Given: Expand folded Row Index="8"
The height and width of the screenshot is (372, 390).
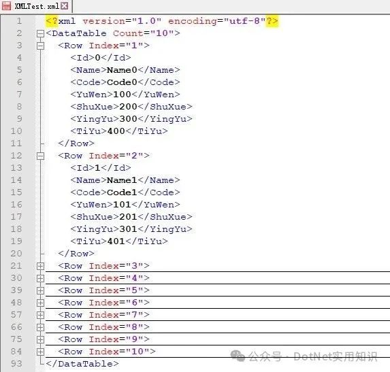Looking at the screenshot, I should (40, 327).
